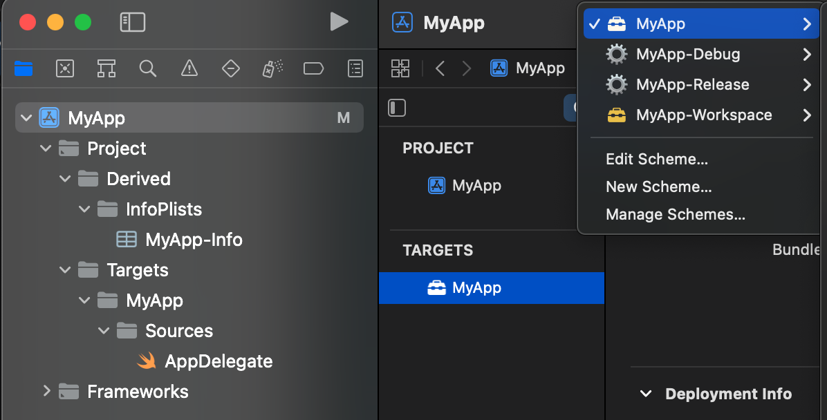
Task: Open the MyApp scheme submenu arrow
Action: [807, 23]
